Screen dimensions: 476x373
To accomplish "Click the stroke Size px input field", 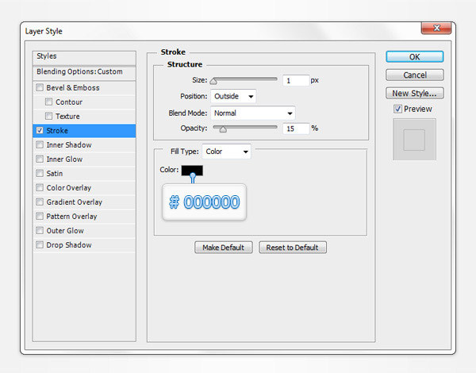I will 295,81.
